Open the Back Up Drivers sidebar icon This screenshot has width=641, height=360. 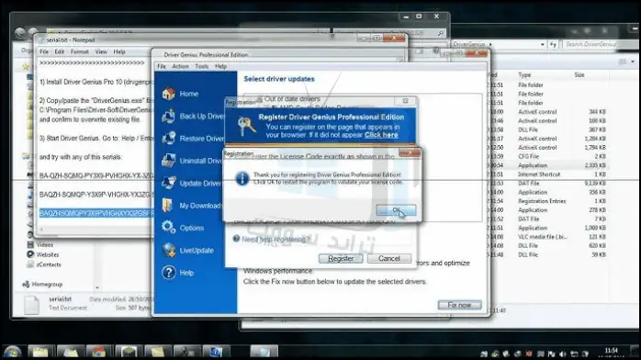coord(168,116)
